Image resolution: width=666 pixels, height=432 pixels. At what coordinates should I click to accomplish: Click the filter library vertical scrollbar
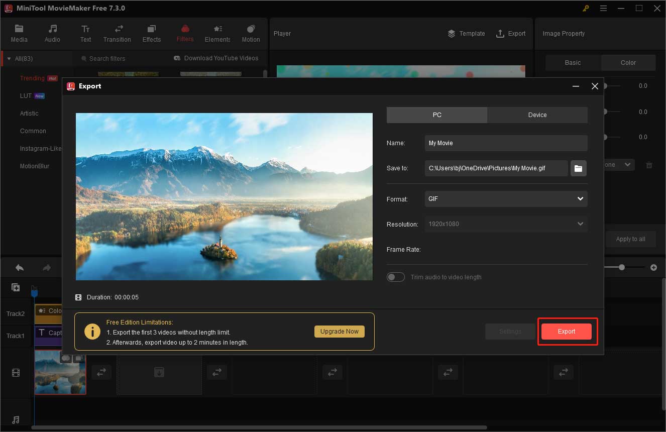[265, 74]
